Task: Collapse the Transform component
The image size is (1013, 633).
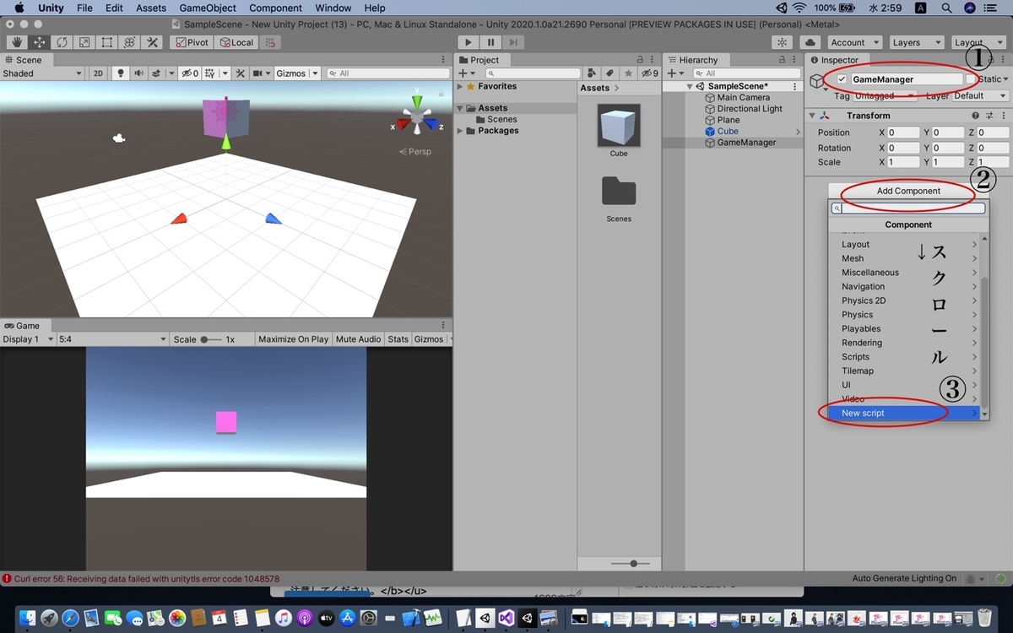Action: tap(812, 116)
